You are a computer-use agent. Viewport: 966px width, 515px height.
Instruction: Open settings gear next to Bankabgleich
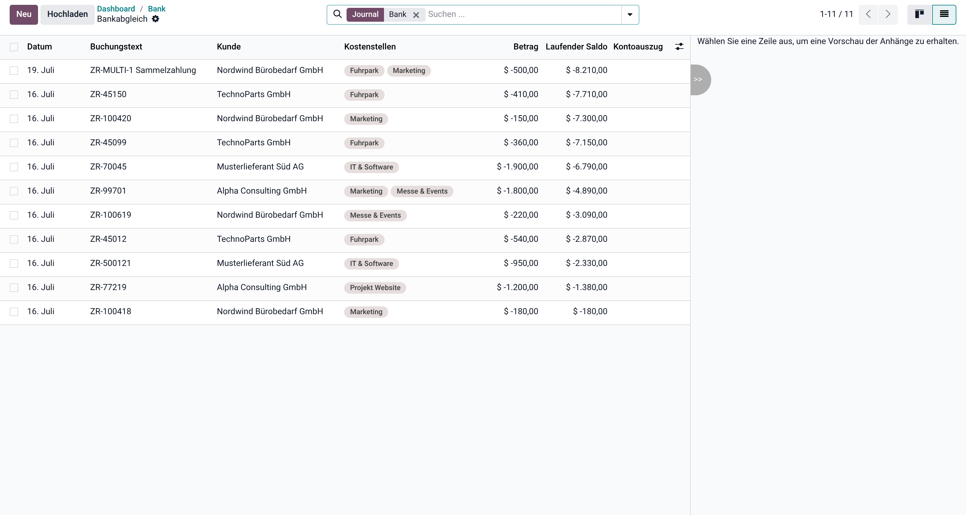(156, 19)
